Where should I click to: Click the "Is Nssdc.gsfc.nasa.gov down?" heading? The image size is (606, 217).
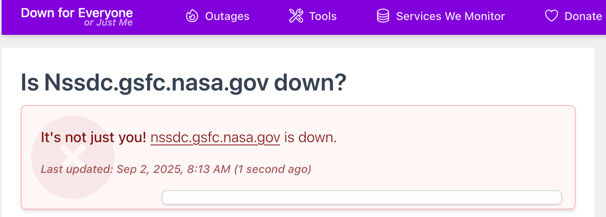[183, 82]
